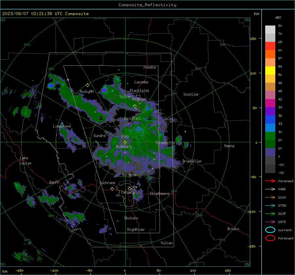Click the 18TS legend label
This screenshot has height=275, width=295.
click(x=282, y=222)
